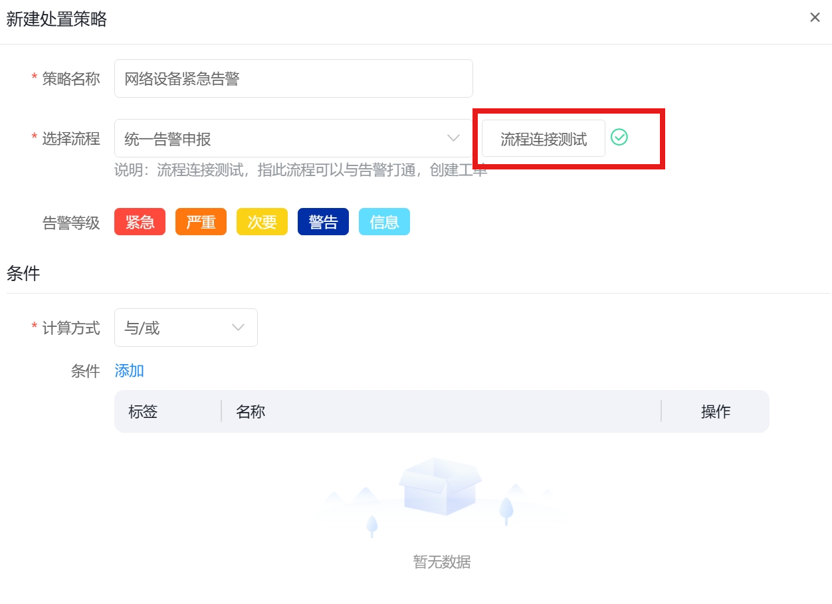Click the 操作 column header
Image resolution: width=832 pixels, height=604 pixels.
pyautogui.click(x=716, y=411)
